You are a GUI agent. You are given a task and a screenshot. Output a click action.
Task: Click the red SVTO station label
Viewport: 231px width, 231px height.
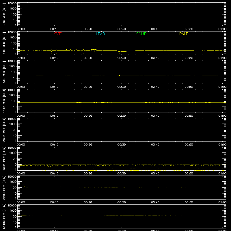point(59,34)
